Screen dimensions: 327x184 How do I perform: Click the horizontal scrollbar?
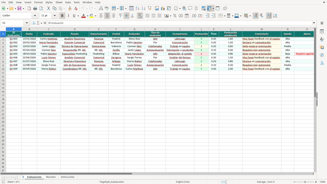tap(66, 174)
